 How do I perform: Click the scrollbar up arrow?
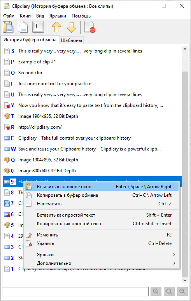point(185,49)
